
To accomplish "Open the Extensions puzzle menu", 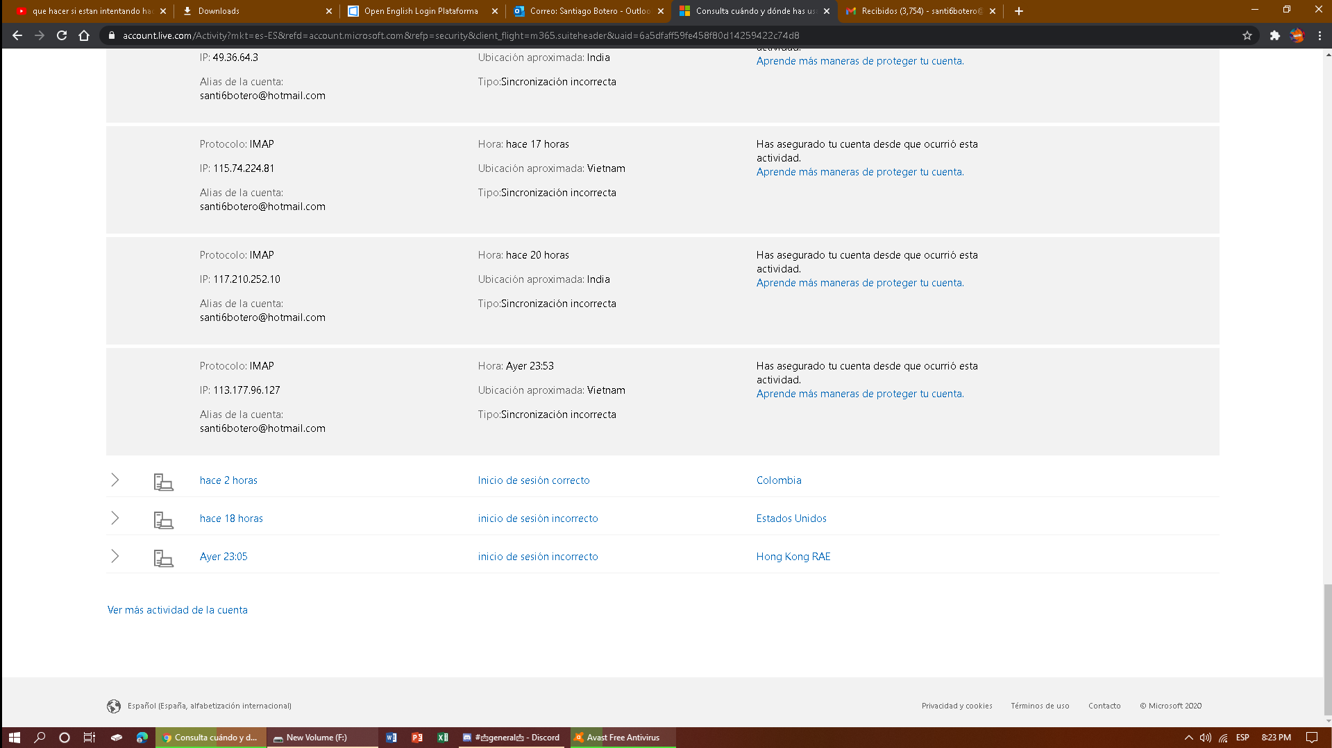I will 1274,35.
